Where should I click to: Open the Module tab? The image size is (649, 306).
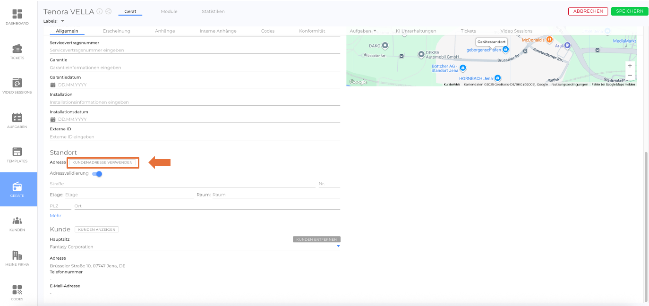169,11
